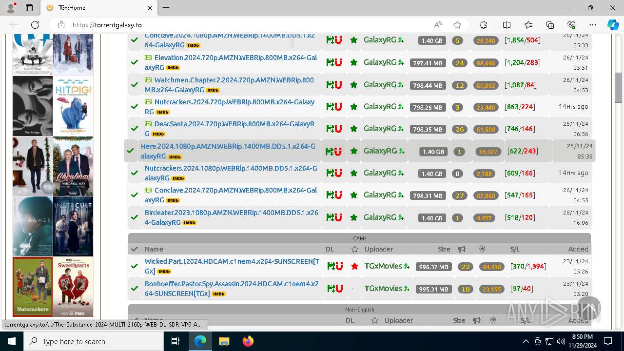
Task: Open magnet link for Nutcrackers.2024.720p row
Action: tap(338, 107)
